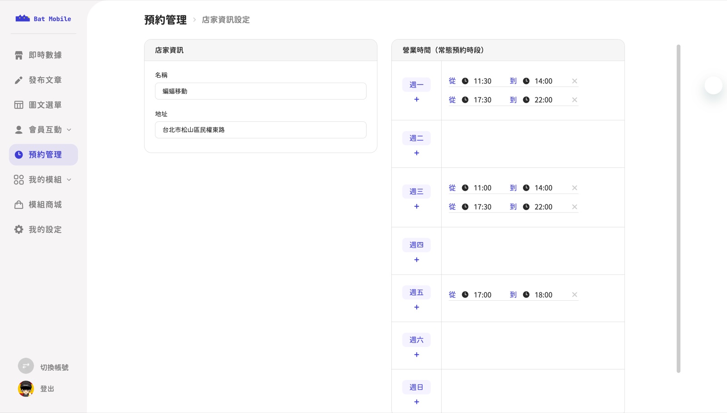Click the 會員互動 person icon
727x413 pixels.
coord(19,130)
